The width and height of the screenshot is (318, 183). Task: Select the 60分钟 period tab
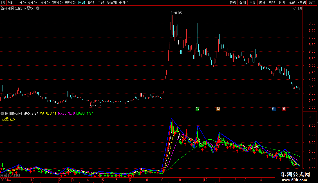pyautogui.click(x=70, y=3)
